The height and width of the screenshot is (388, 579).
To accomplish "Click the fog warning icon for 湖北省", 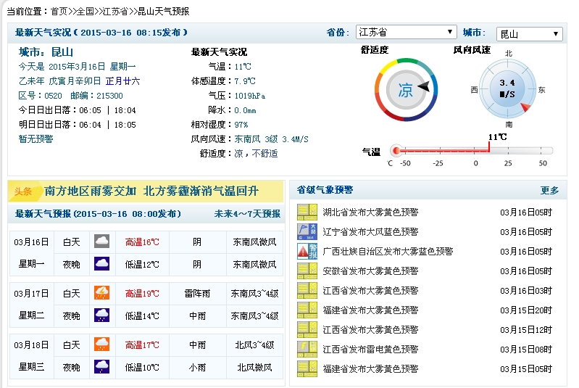I will [307, 212].
